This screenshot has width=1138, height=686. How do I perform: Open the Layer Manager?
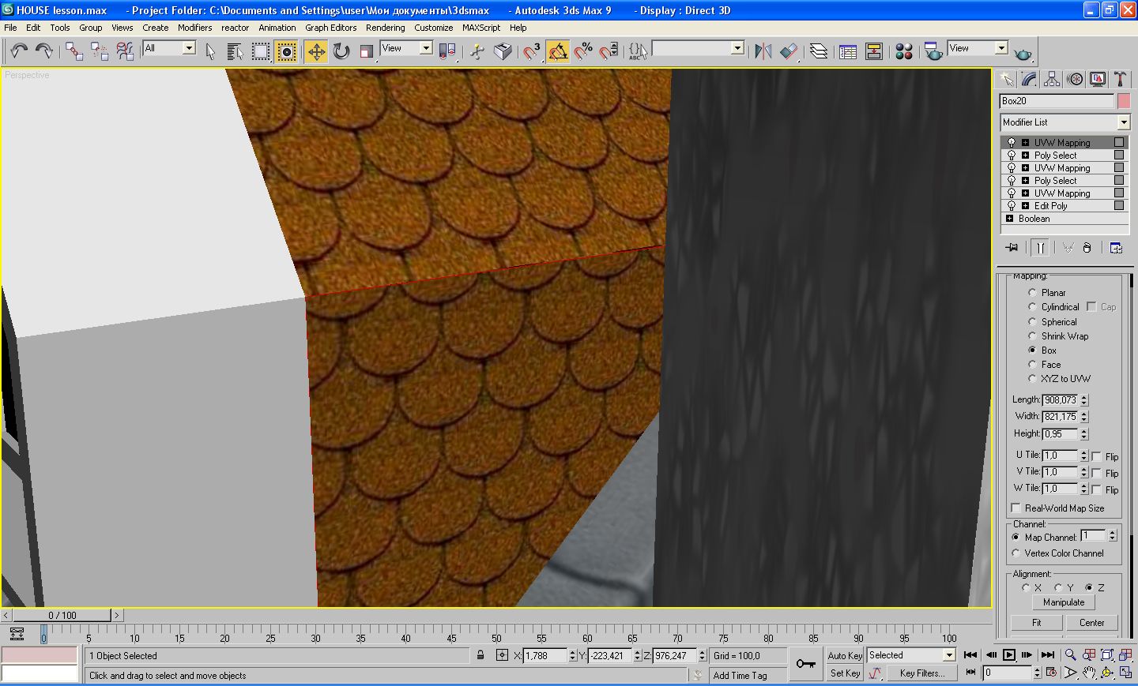pyautogui.click(x=819, y=51)
